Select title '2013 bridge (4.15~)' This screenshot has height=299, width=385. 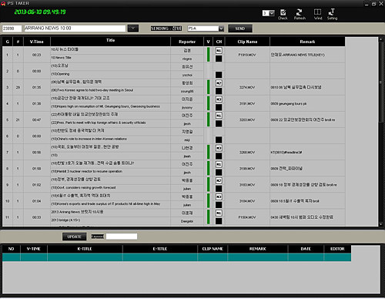[65, 220]
